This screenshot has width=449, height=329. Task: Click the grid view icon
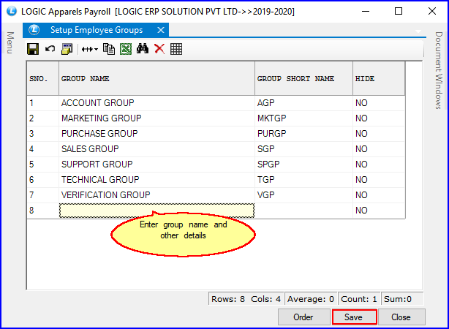coord(176,49)
